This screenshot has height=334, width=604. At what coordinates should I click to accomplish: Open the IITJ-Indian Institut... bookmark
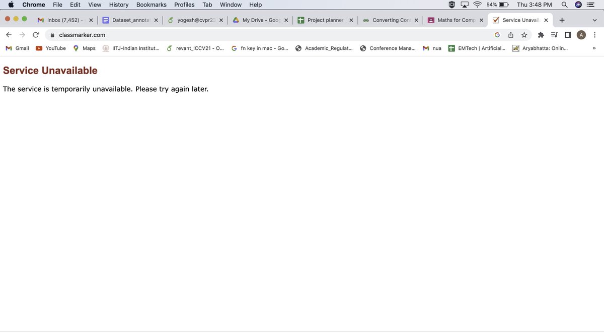131,48
